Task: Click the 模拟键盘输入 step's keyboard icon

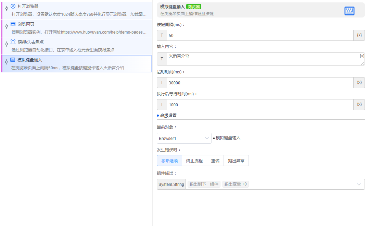Action: coord(13,60)
